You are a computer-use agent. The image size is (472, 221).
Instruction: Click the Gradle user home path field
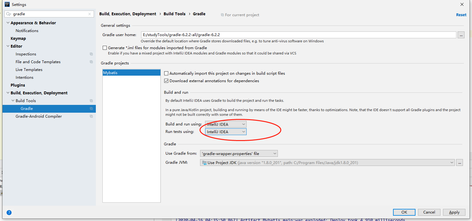tap(299, 35)
